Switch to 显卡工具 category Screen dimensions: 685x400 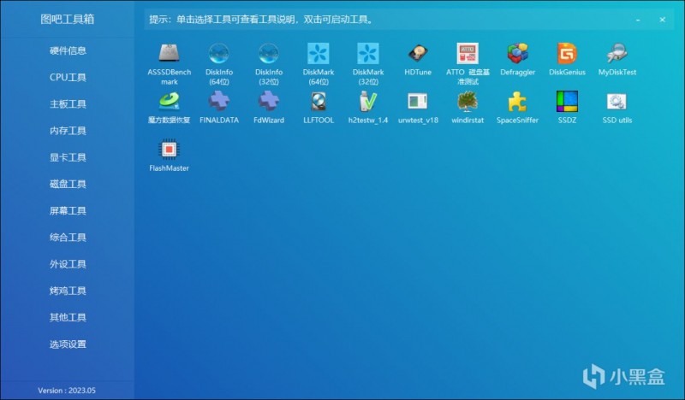click(68, 157)
